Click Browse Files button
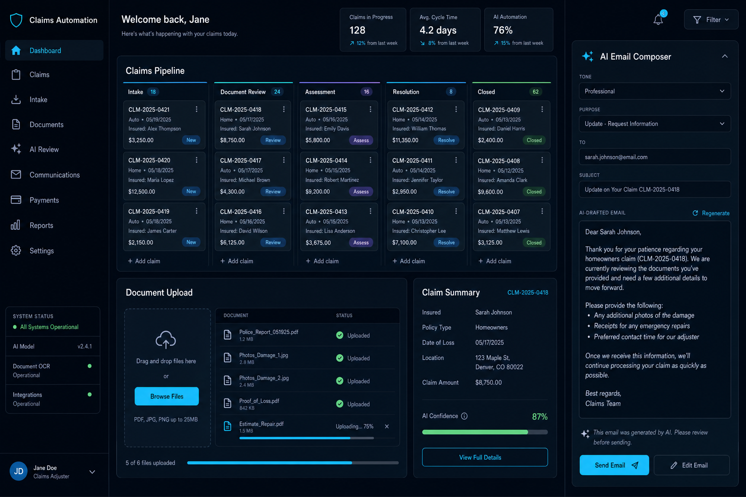 click(167, 396)
